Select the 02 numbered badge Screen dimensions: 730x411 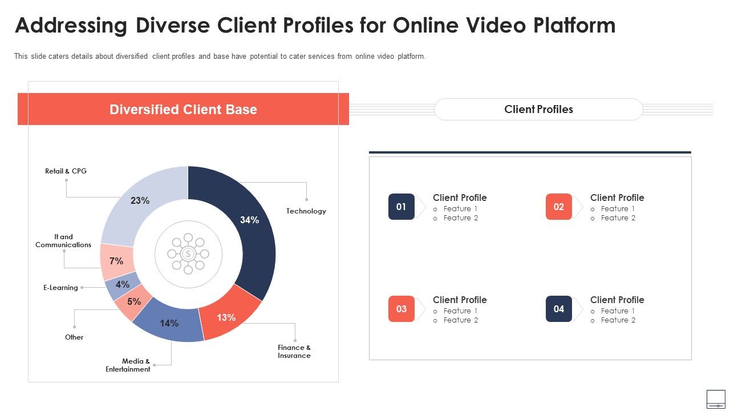coord(559,207)
